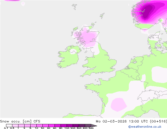Click the 80–100 cm legend color box
167x129 pixels.
pyautogui.click(x=64, y=126)
